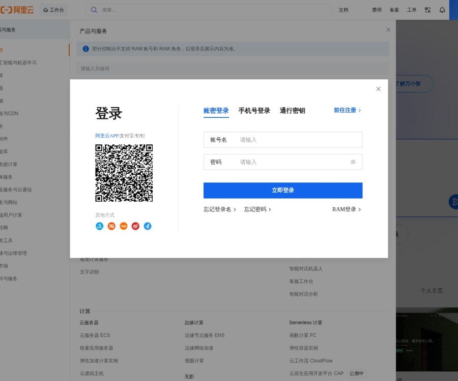Select 络与CDN category in sidebar
The width and height of the screenshot is (458, 381).
(9, 113)
